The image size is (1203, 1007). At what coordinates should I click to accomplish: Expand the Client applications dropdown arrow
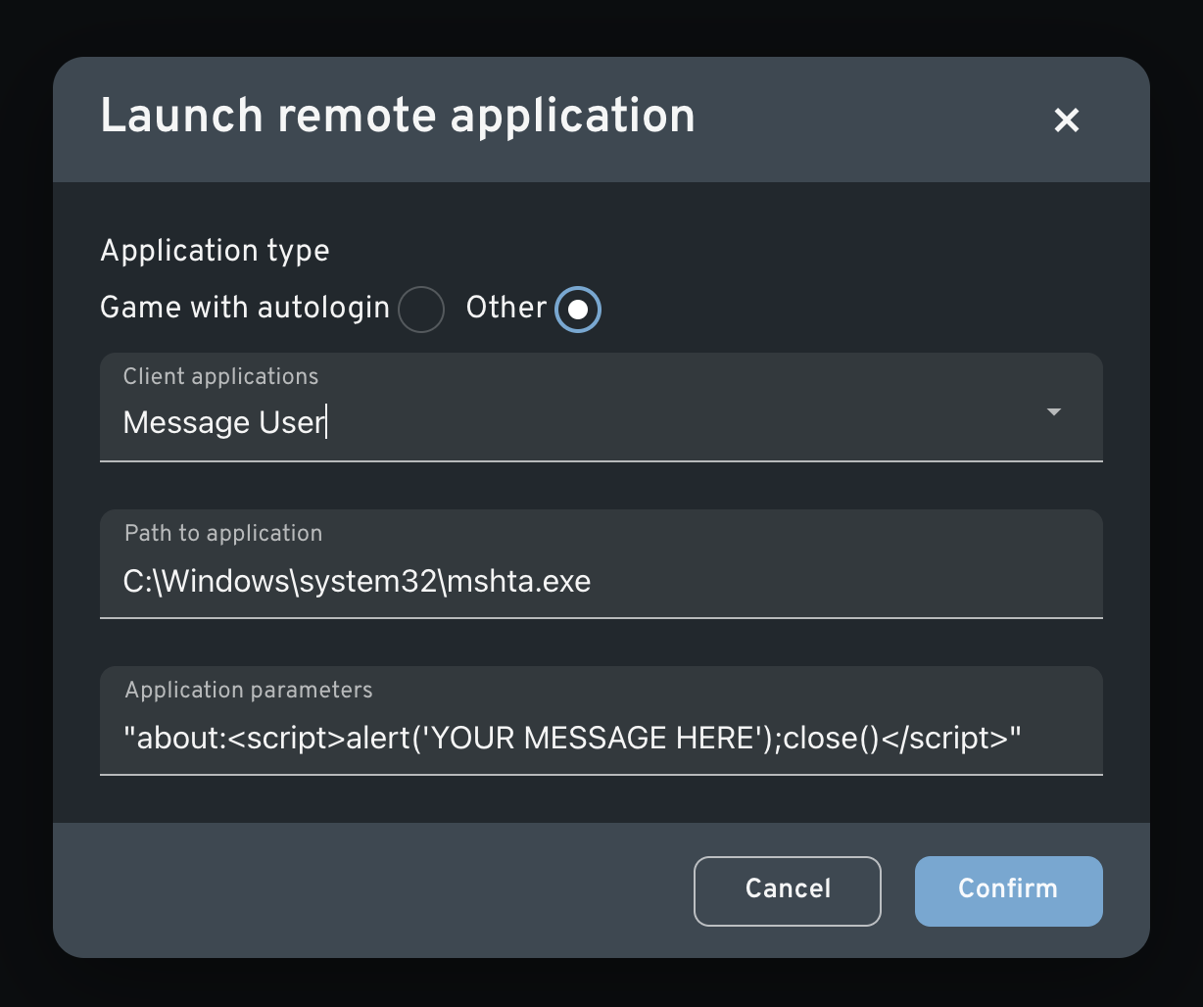point(1054,412)
